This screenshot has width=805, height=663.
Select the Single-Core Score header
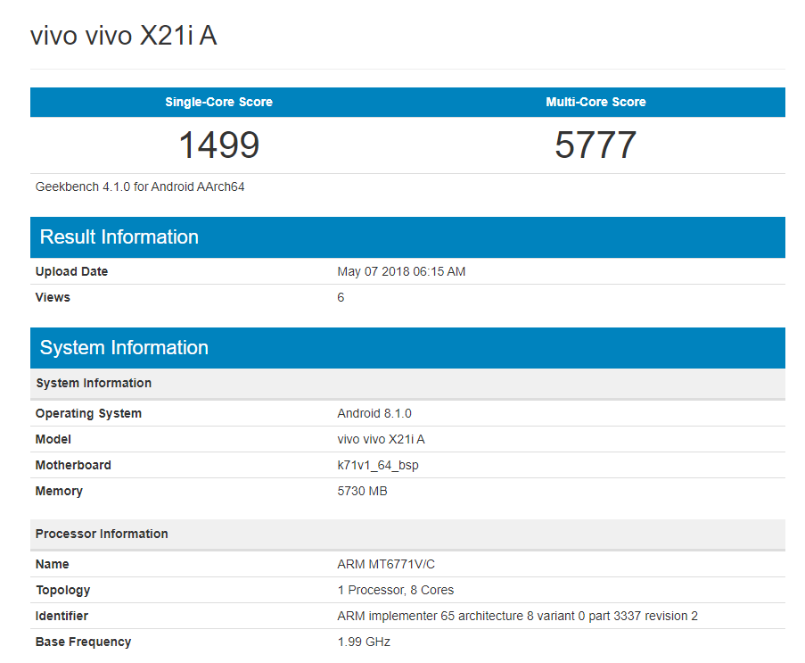pyautogui.click(x=218, y=102)
